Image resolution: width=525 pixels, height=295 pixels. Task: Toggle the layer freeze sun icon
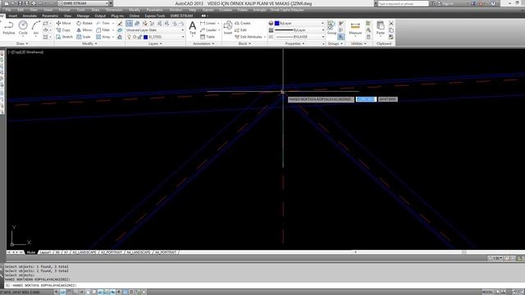pyautogui.click(x=135, y=37)
